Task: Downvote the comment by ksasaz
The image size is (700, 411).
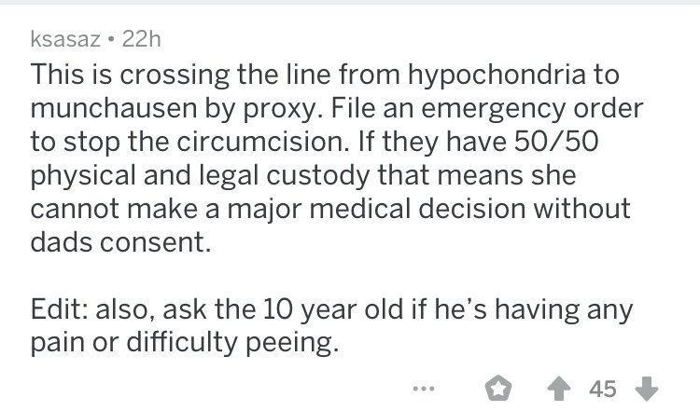Action: click(647, 389)
